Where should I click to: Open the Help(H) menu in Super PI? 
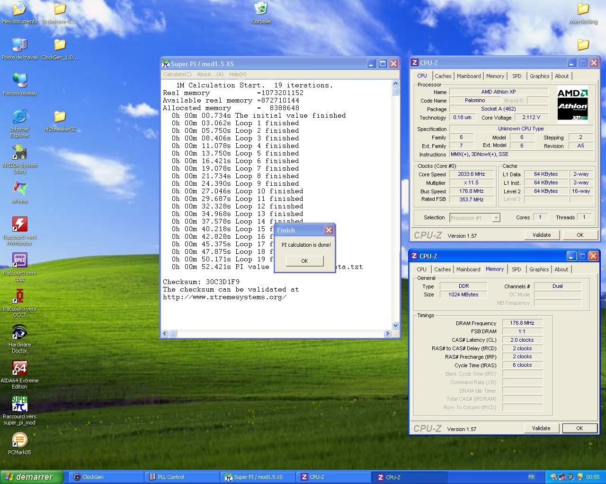[x=238, y=74]
